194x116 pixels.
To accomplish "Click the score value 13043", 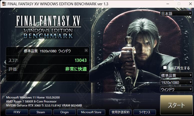I will (81, 60).
